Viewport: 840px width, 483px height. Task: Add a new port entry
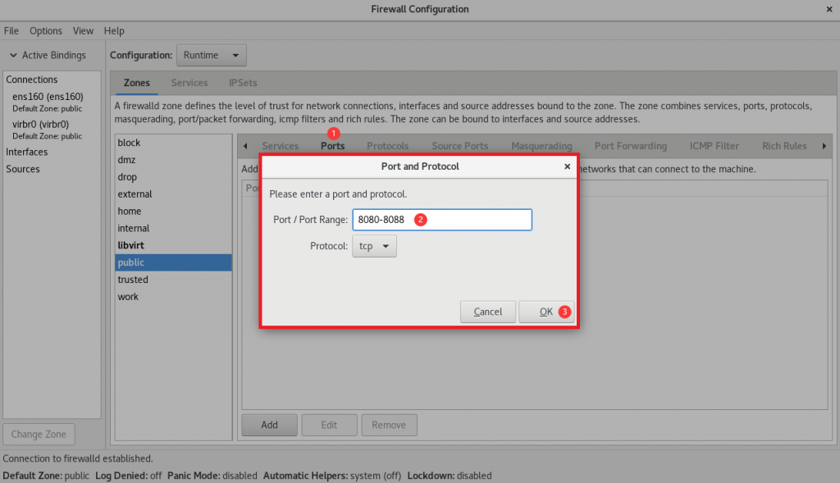pyautogui.click(x=269, y=425)
